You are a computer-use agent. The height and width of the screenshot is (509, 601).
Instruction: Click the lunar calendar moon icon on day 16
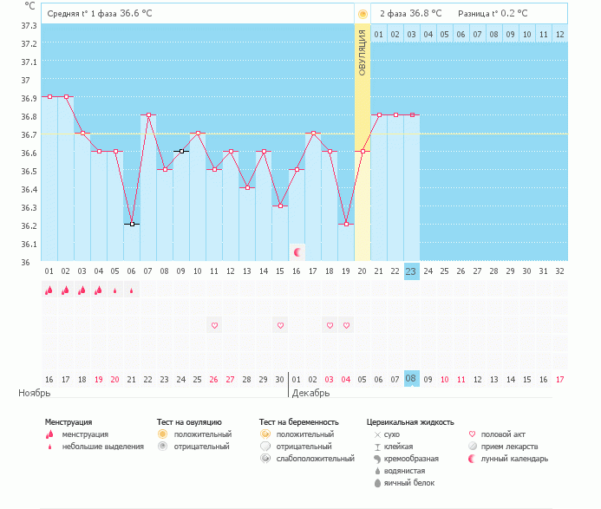point(297,252)
